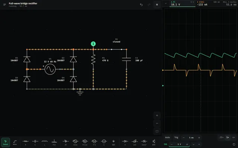Fit circuit to screen with fullscreen icon
Image resolution: width=238 pixels, height=148 pixels.
(157, 131)
